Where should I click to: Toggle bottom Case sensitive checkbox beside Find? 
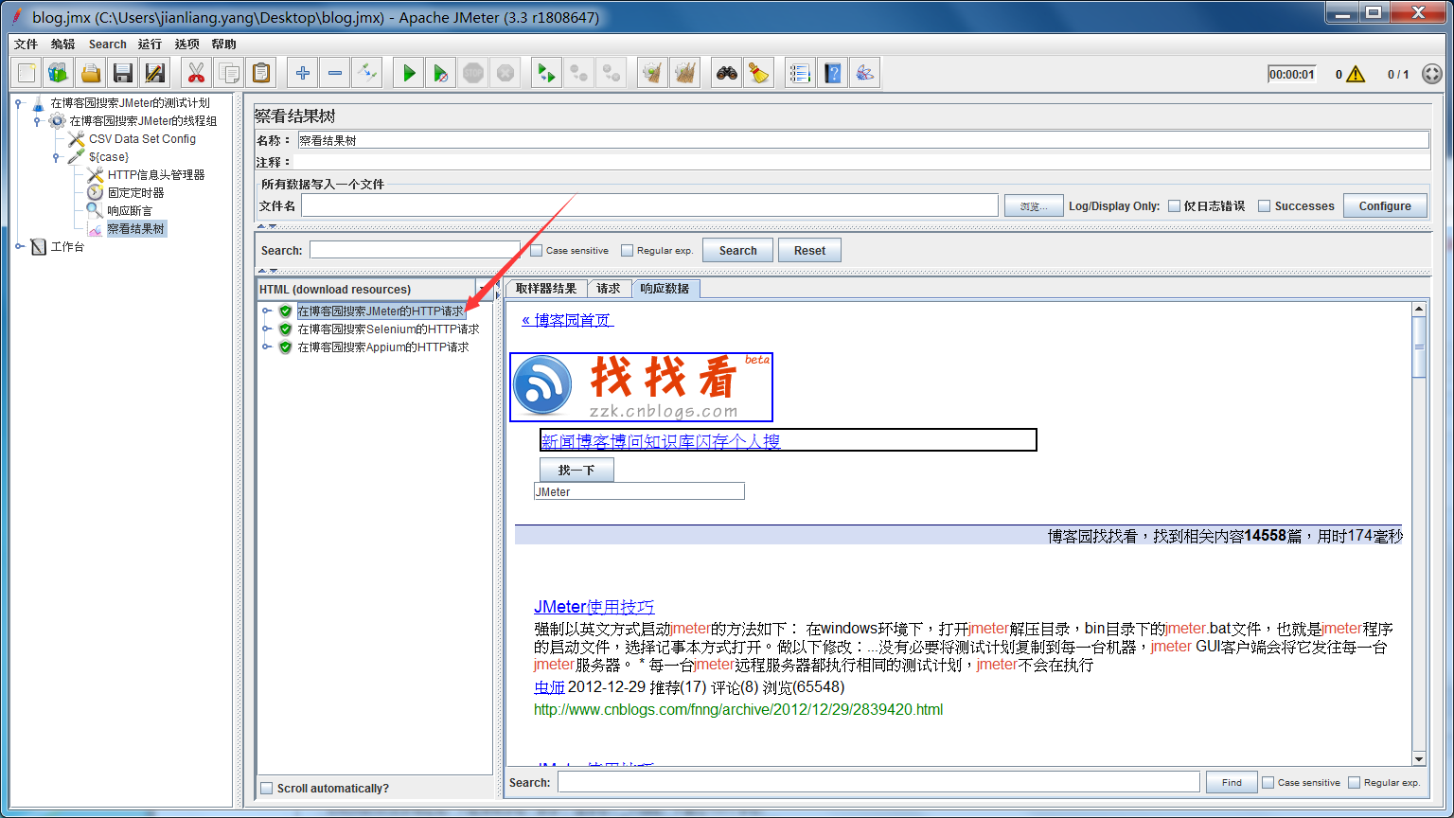[1268, 782]
